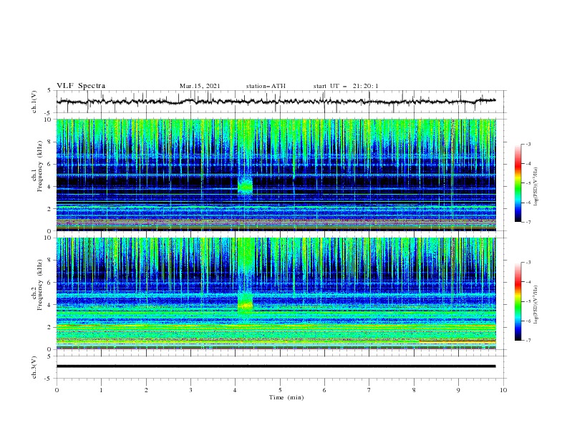Click the "-3" tick on ch.1 color bar

(528, 144)
